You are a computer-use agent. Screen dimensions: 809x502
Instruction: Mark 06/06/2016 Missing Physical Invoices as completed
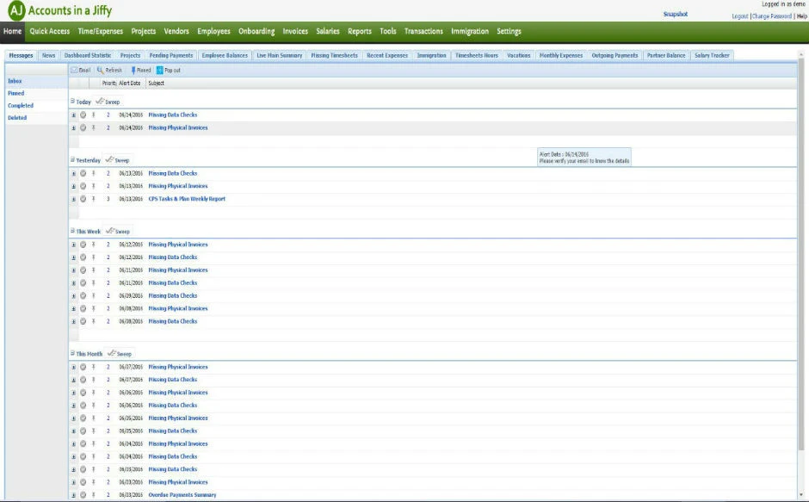pyautogui.click(x=83, y=393)
